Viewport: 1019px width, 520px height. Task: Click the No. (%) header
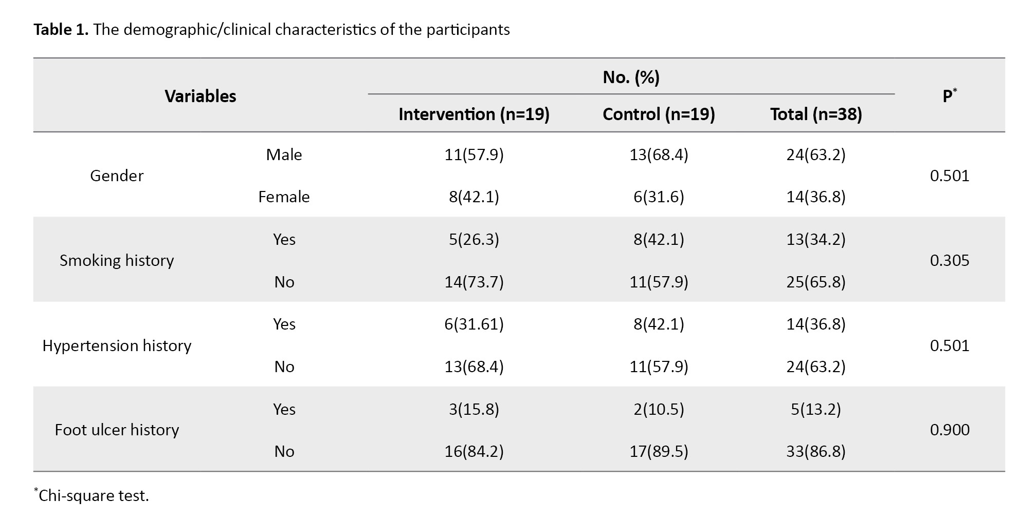(631, 77)
